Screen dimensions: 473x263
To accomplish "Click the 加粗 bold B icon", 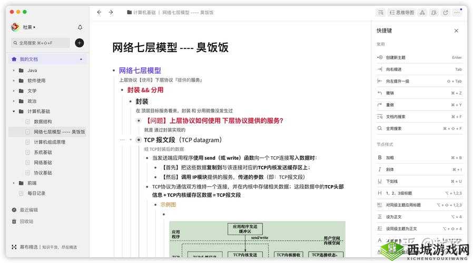I will [x=380, y=158].
